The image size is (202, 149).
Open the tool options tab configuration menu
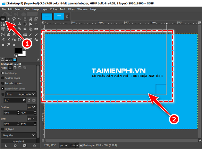click(38, 60)
